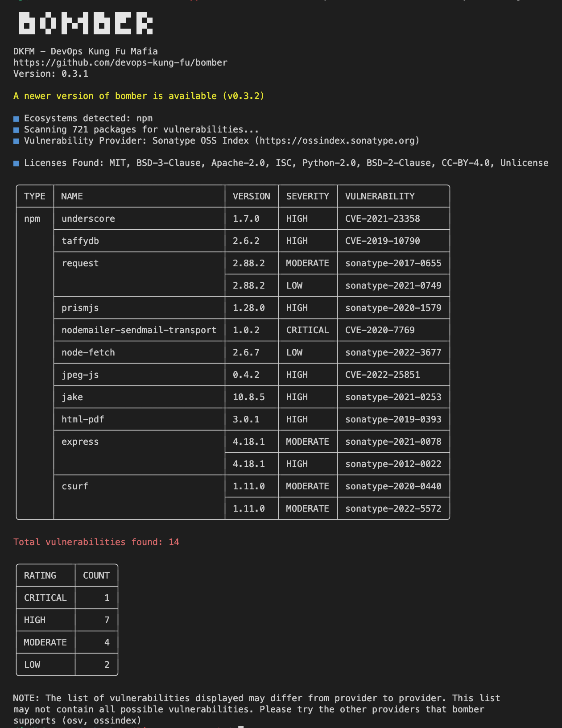Image resolution: width=562 pixels, height=728 pixels.
Task: Click sonatype-2012-0022 vulnerability ID
Action: point(393,464)
